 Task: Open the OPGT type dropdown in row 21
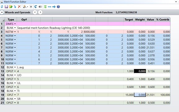tap(15, 103)
